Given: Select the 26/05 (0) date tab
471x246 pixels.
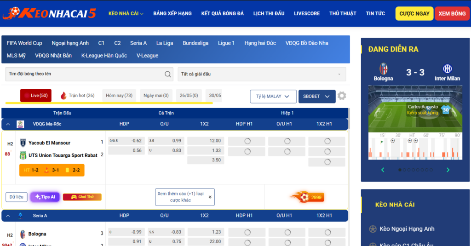Looking at the screenshot, I should (x=189, y=96).
